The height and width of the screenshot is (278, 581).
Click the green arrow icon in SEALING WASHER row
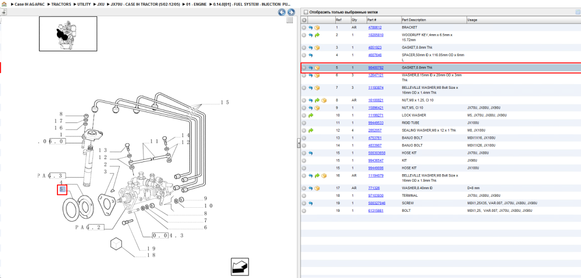(x=310, y=131)
